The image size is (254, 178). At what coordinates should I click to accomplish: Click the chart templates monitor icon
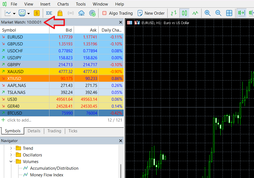(22, 13)
